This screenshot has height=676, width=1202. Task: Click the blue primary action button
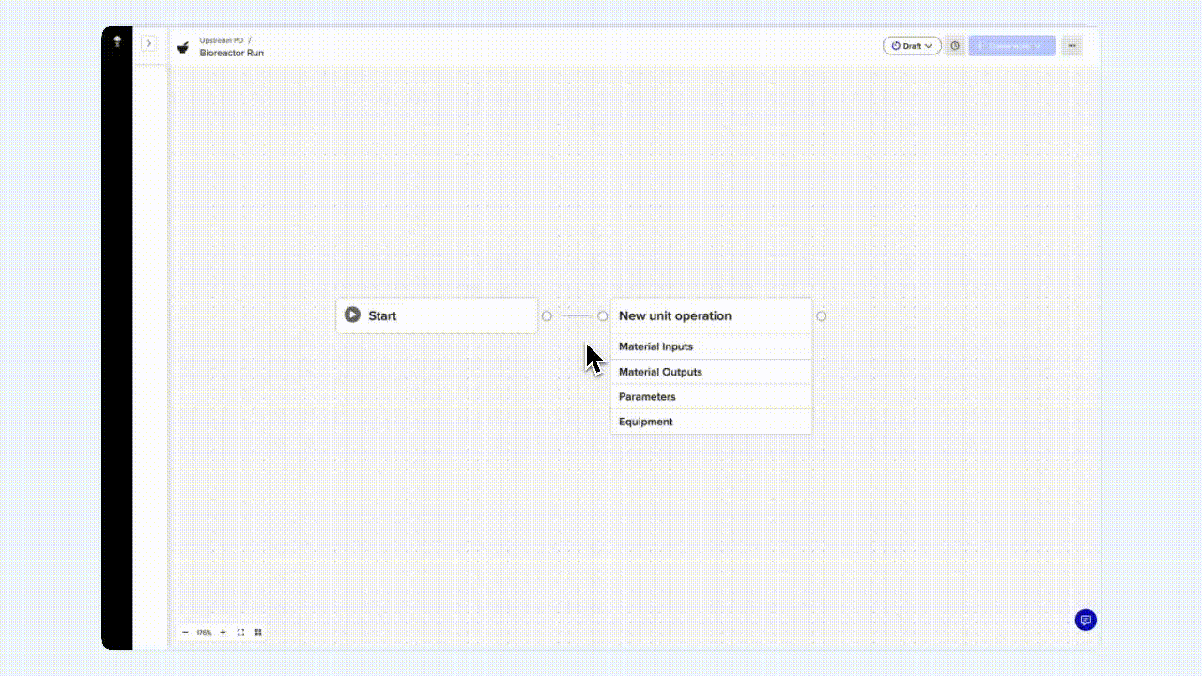click(x=1011, y=46)
